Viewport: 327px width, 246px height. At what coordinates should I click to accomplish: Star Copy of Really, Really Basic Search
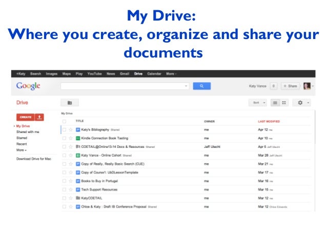point(71,164)
